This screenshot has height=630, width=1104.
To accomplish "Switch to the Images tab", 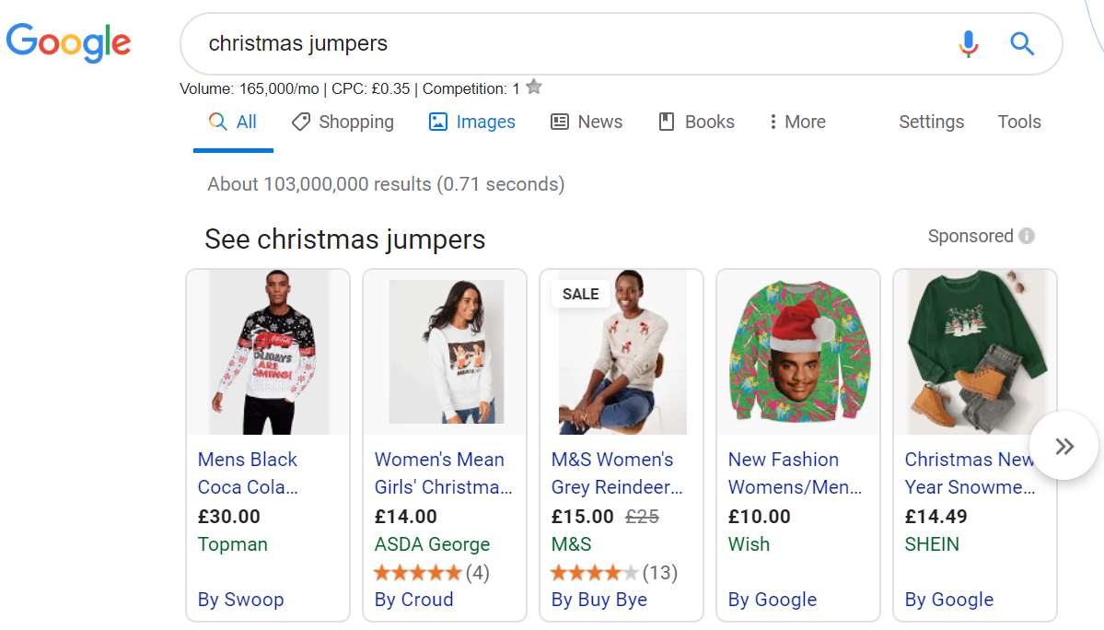I will click(472, 122).
